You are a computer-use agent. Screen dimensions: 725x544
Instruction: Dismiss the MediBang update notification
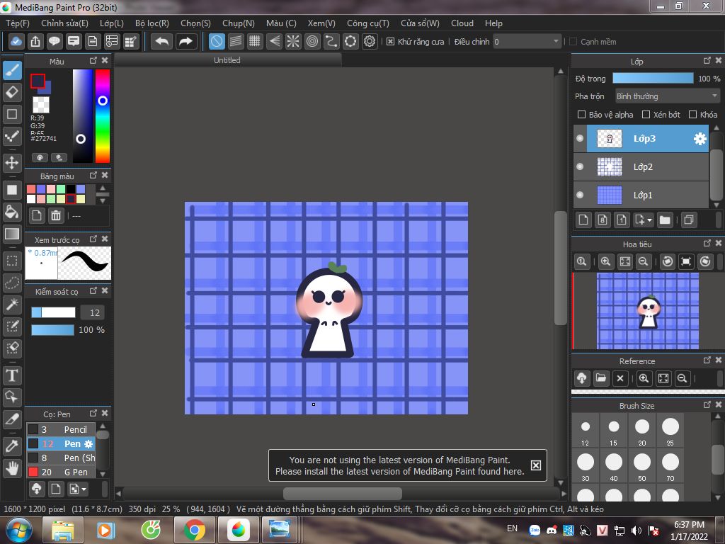pos(535,465)
